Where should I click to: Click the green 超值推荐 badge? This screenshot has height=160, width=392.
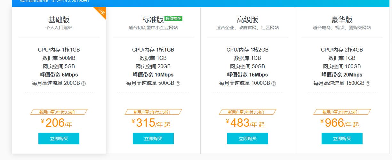pyautogui.click(x=173, y=19)
